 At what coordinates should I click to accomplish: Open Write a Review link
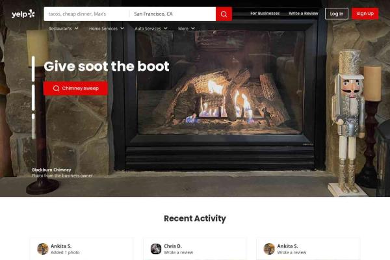pos(304,14)
